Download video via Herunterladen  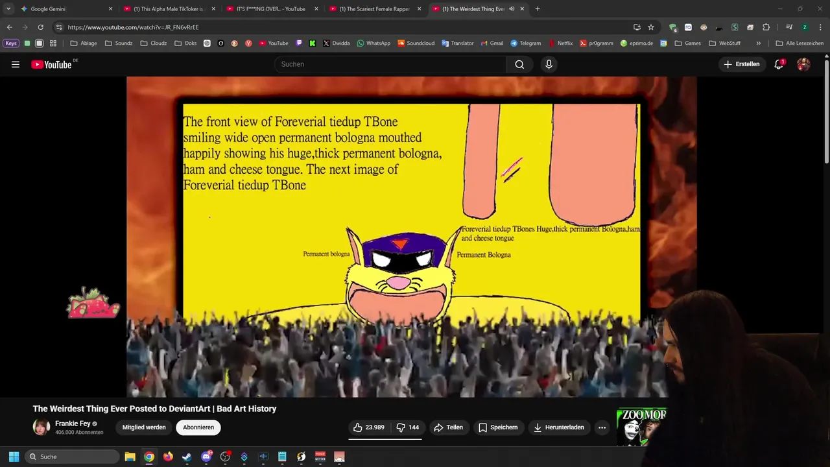point(559,427)
